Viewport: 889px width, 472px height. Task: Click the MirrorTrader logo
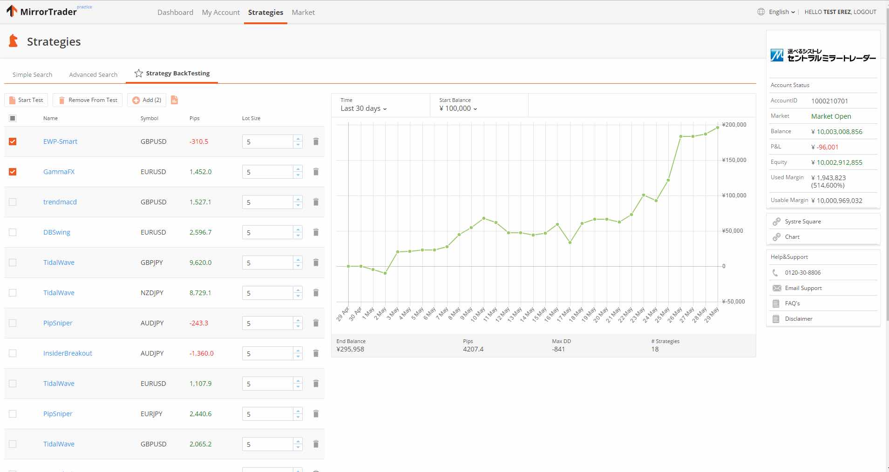click(42, 12)
